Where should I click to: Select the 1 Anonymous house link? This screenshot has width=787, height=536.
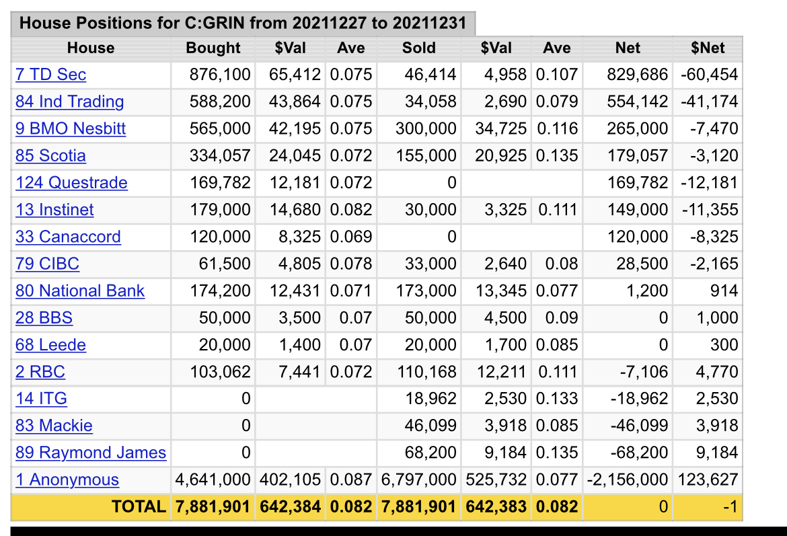coord(67,480)
